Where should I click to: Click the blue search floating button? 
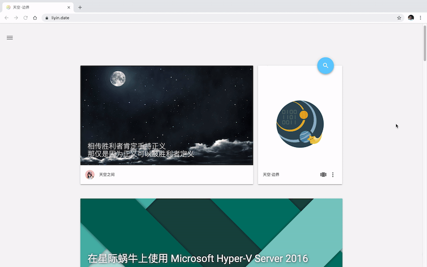point(326,65)
